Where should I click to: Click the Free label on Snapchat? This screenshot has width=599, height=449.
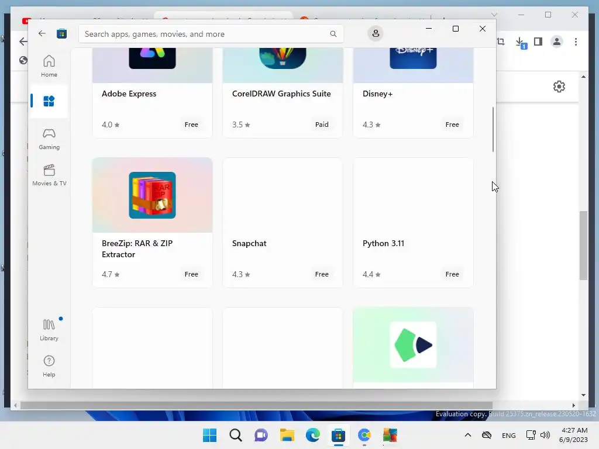tap(322, 274)
